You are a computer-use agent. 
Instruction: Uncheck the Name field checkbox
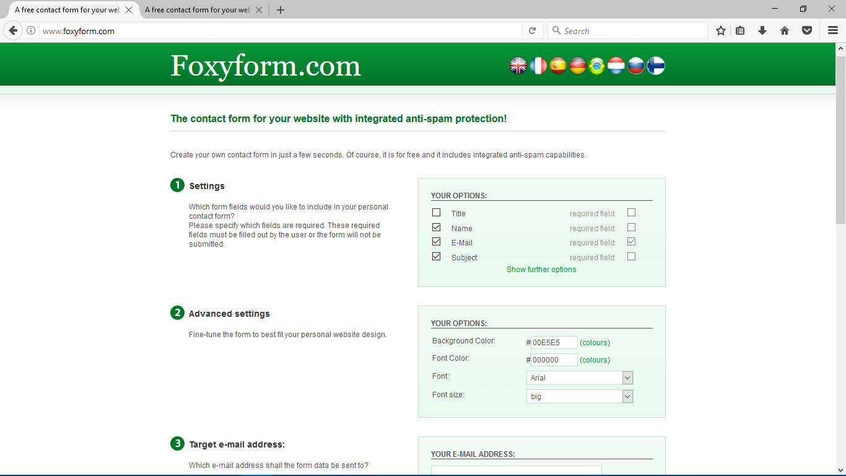(x=437, y=227)
